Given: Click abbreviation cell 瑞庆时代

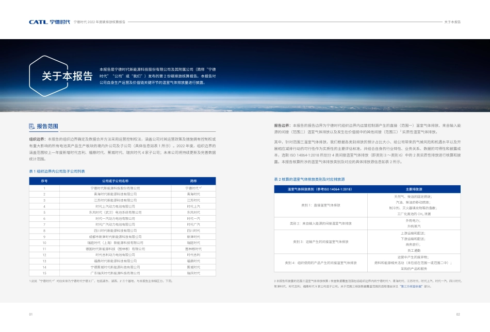Looking at the screenshot, I should 193,273.
